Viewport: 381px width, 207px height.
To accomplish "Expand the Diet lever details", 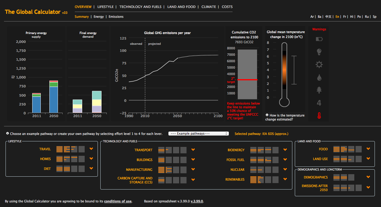I will [x=91, y=169].
